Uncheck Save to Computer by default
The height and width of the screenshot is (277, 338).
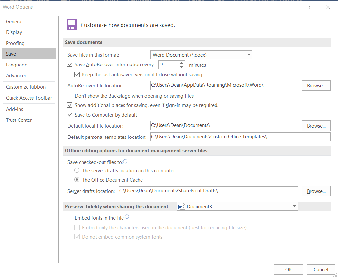(70, 115)
